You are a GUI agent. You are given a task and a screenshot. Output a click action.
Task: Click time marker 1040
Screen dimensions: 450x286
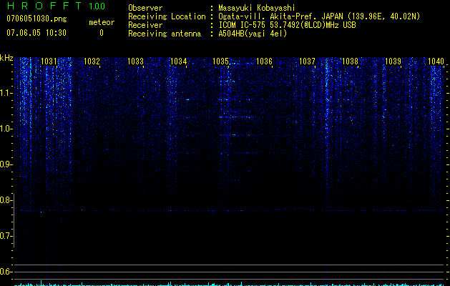[436, 61]
